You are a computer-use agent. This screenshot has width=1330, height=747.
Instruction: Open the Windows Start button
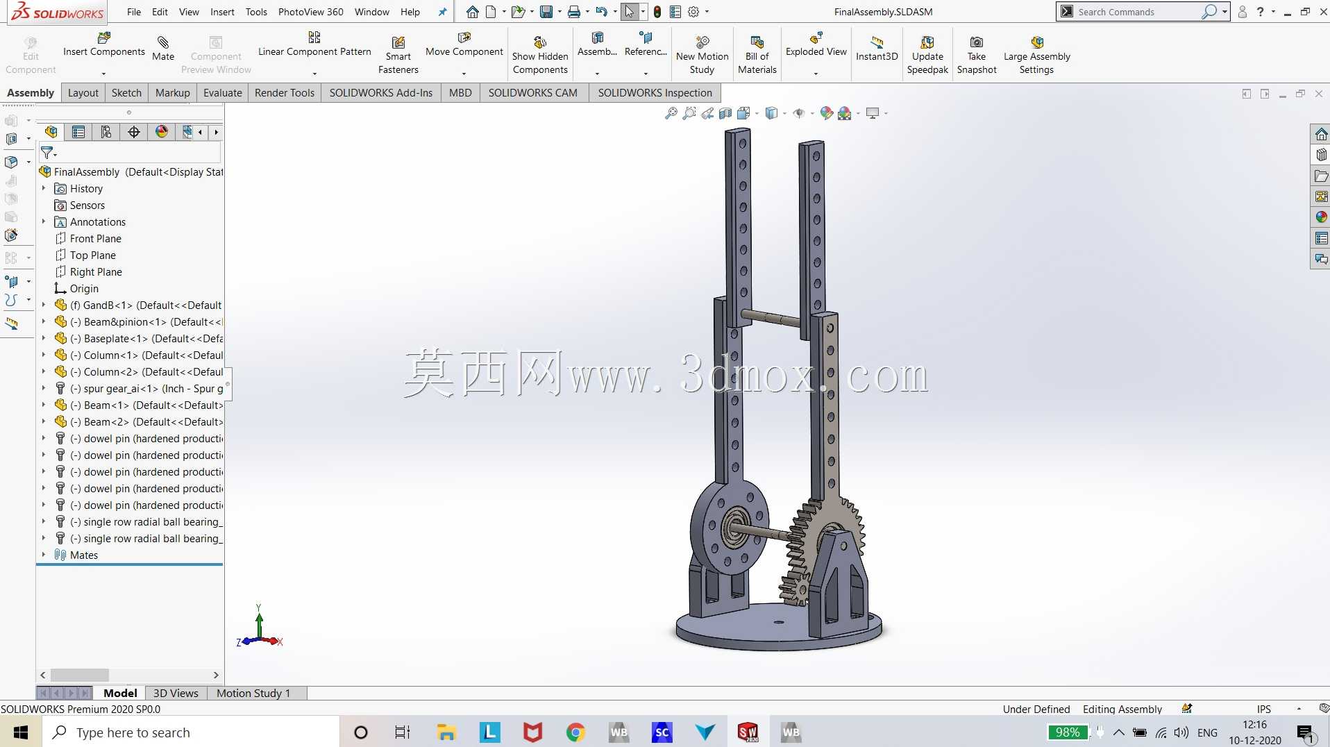21,732
